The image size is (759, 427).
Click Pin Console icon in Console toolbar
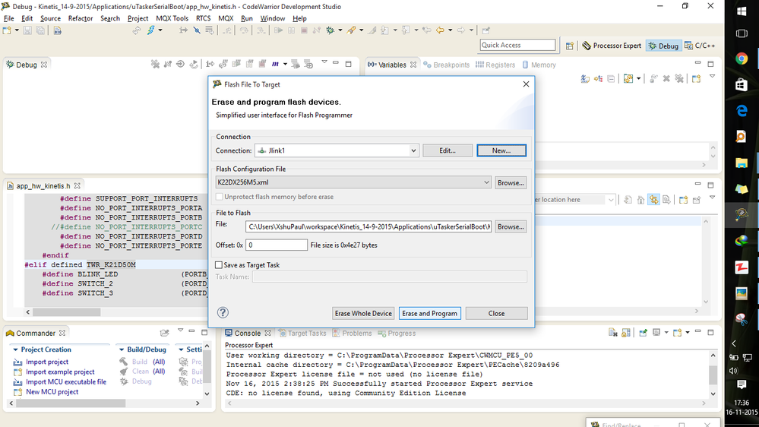[644, 333]
